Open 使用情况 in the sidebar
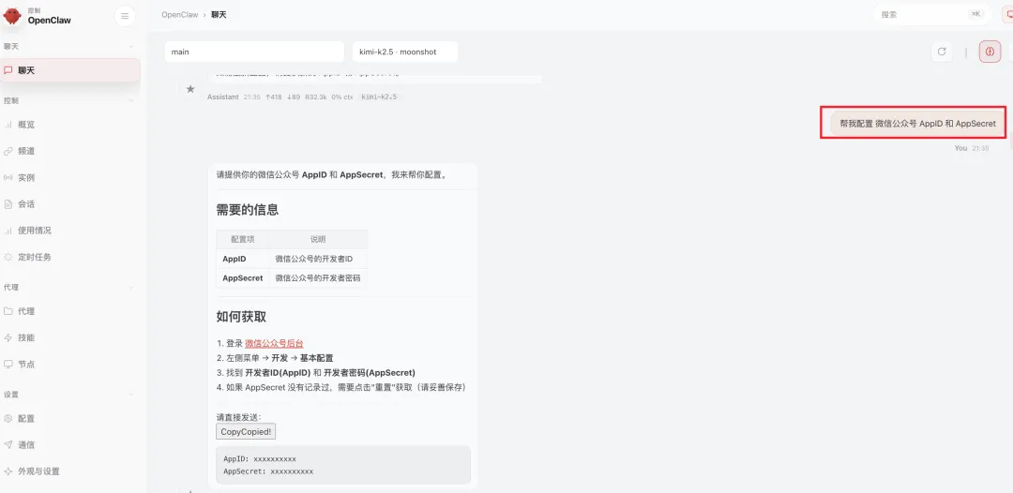Screen dimensions: 1013x493 [x=70, y=231]
